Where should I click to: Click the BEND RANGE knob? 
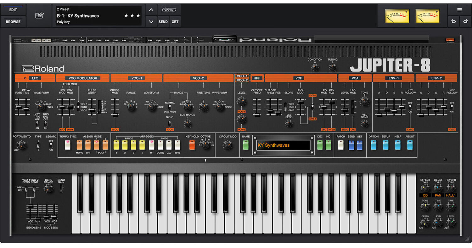click(x=48, y=189)
